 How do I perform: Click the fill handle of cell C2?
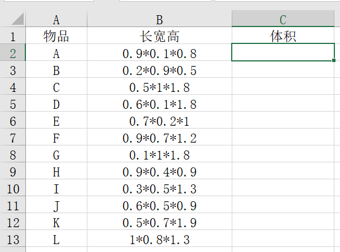coord(334,60)
